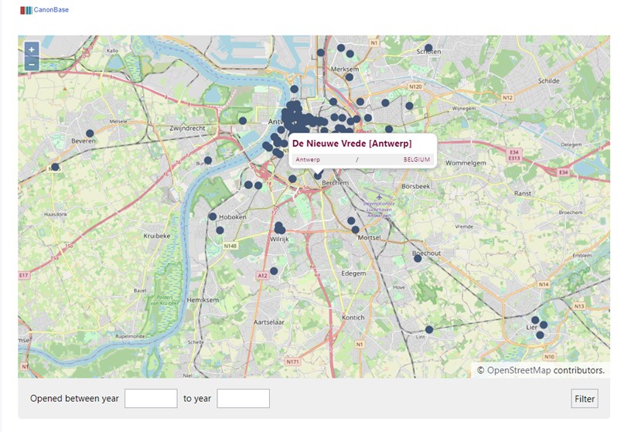Open the De Nieuwe Vrede [Antwerp] title
Screen dimensions: 624x432
(x=352, y=144)
